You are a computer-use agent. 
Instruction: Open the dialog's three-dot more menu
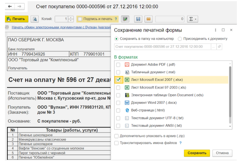click(x=216, y=30)
